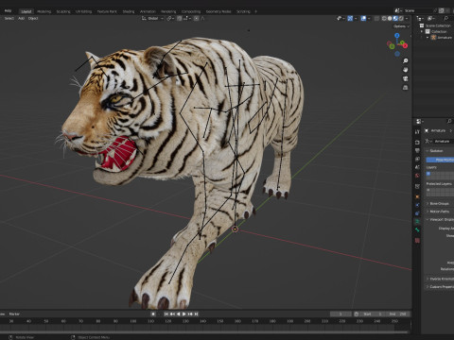Open the Animation workspace tab

click(x=148, y=11)
